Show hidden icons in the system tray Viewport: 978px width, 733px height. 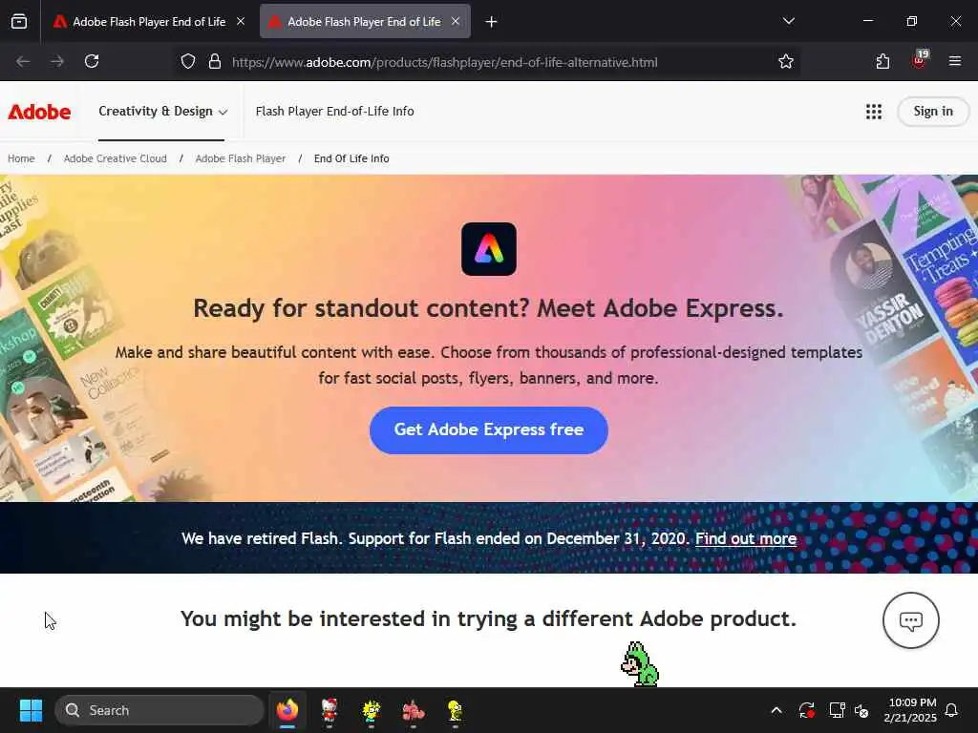point(776,710)
